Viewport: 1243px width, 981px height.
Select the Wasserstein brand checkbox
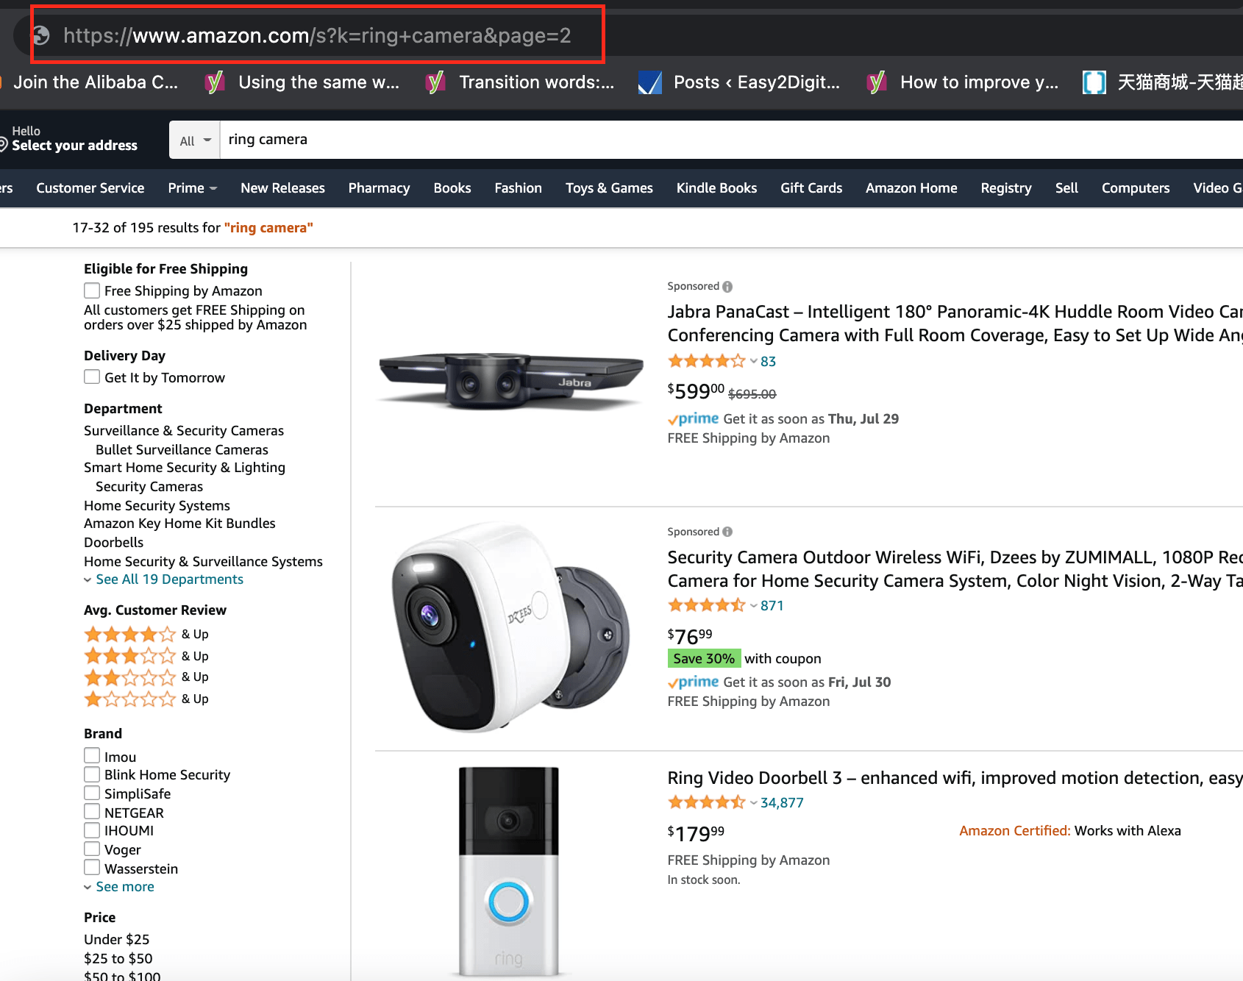tap(92, 868)
